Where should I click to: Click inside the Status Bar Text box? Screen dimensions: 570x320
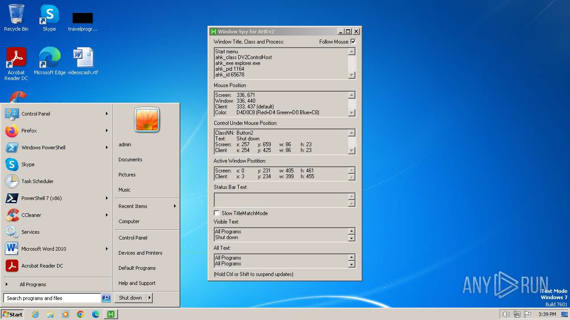coord(281,200)
